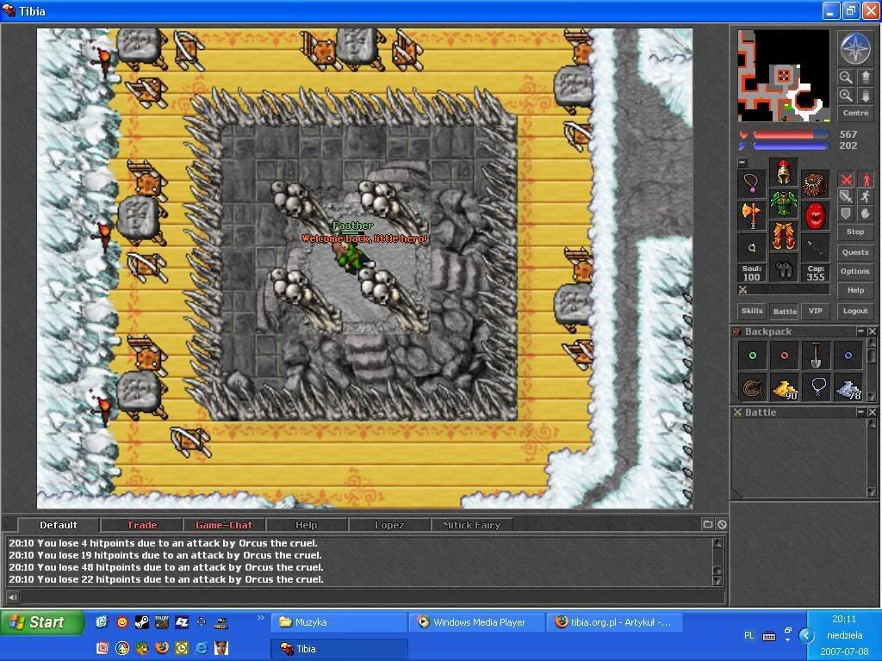Select the gold coins stack of 90
This screenshot has width=882, height=661.
tap(784, 387)
